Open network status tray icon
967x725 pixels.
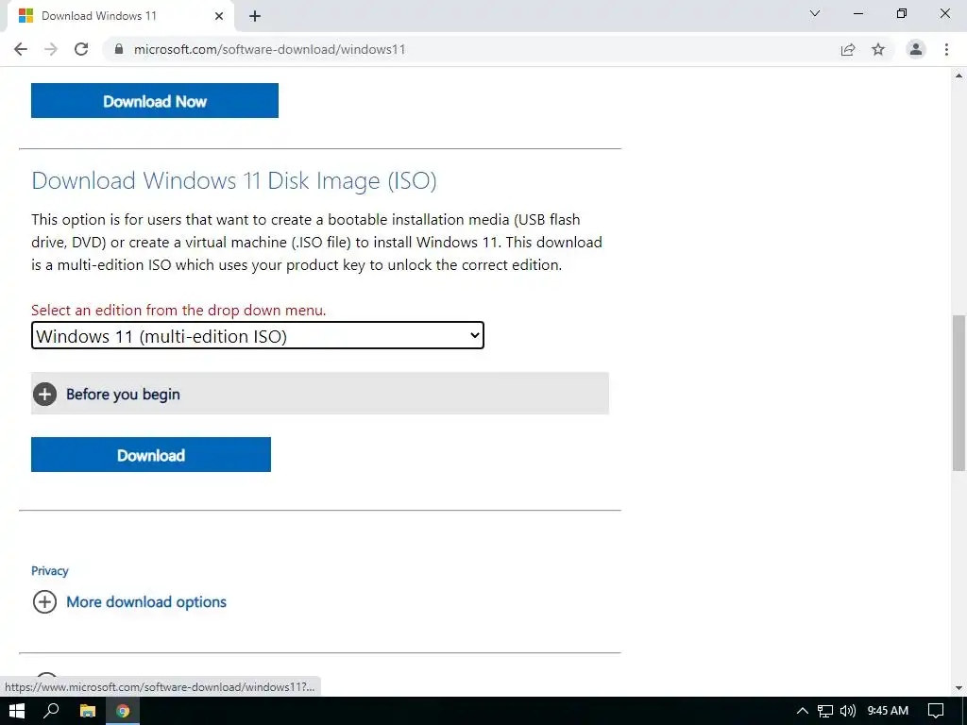(825, 711)
